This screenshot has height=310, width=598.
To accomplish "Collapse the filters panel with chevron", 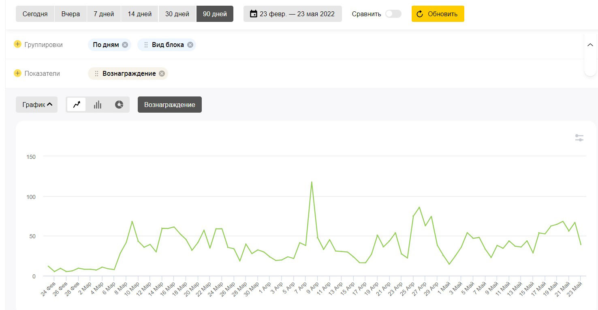I will (590, 45).
